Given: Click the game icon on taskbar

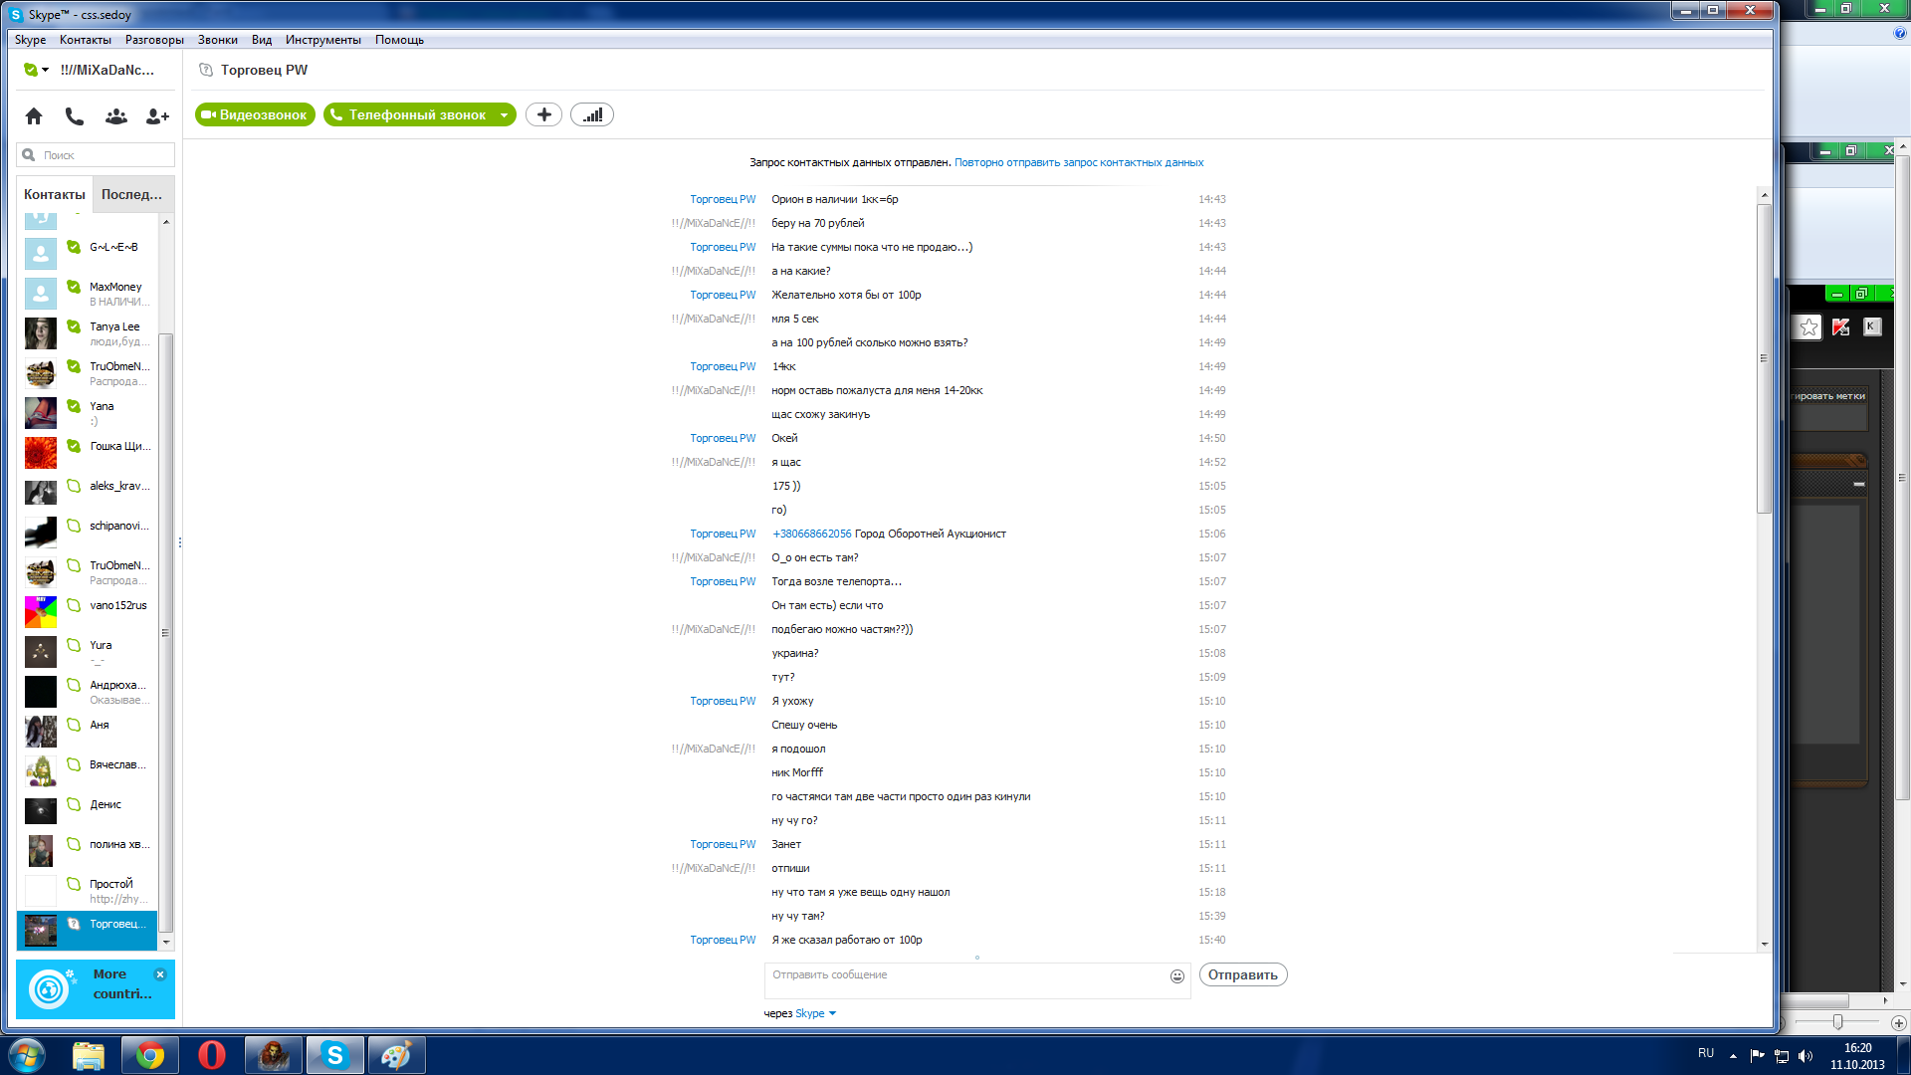Looking at the screenshot, I should pos(274,1055).
